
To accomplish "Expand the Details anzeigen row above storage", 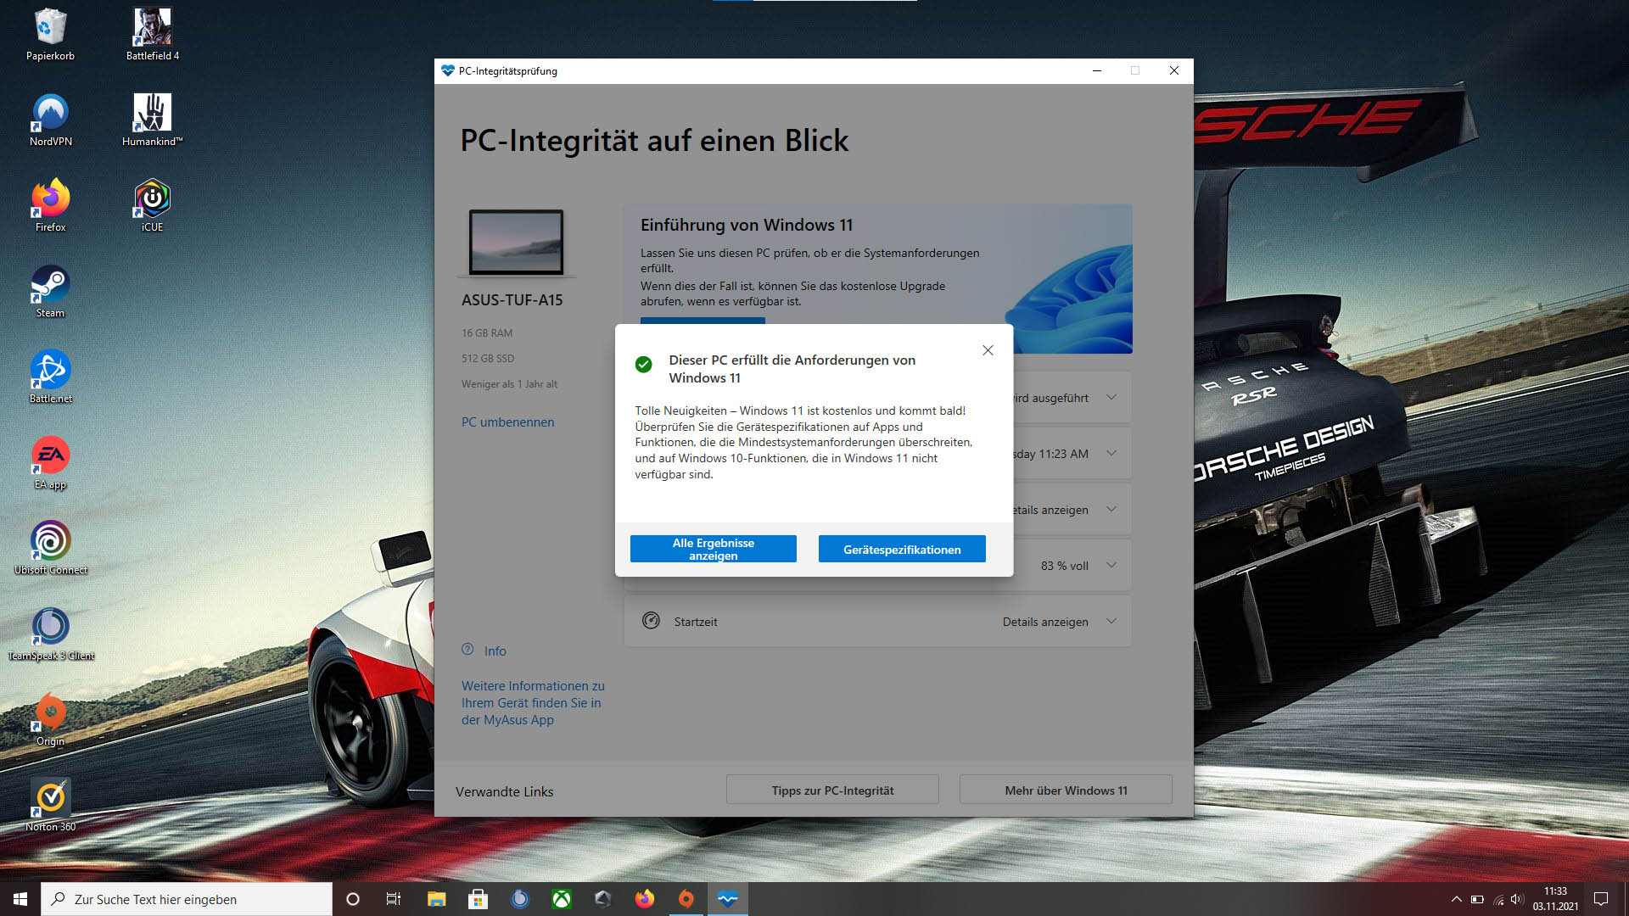I will coord(1111,509).
